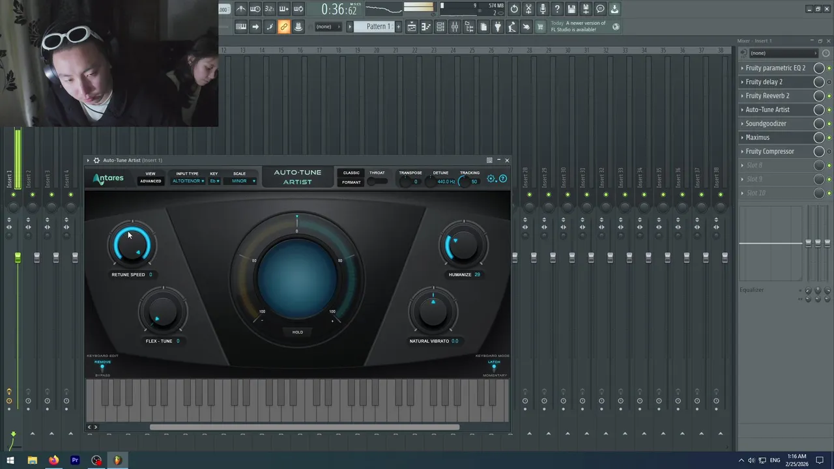Image resolution: width=834 pixels, height=469 pixels.
Task: Expand Maximus slot arrow
Action: pos(742,137)
